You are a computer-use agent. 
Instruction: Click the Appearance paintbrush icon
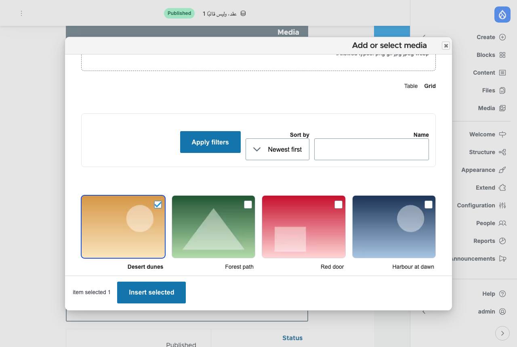click(502, 170)
